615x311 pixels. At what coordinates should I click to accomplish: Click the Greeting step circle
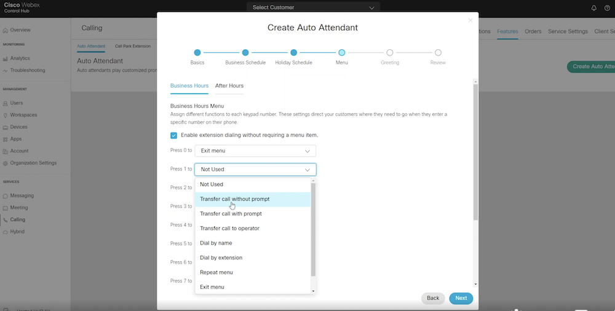[x=389, y=53]
